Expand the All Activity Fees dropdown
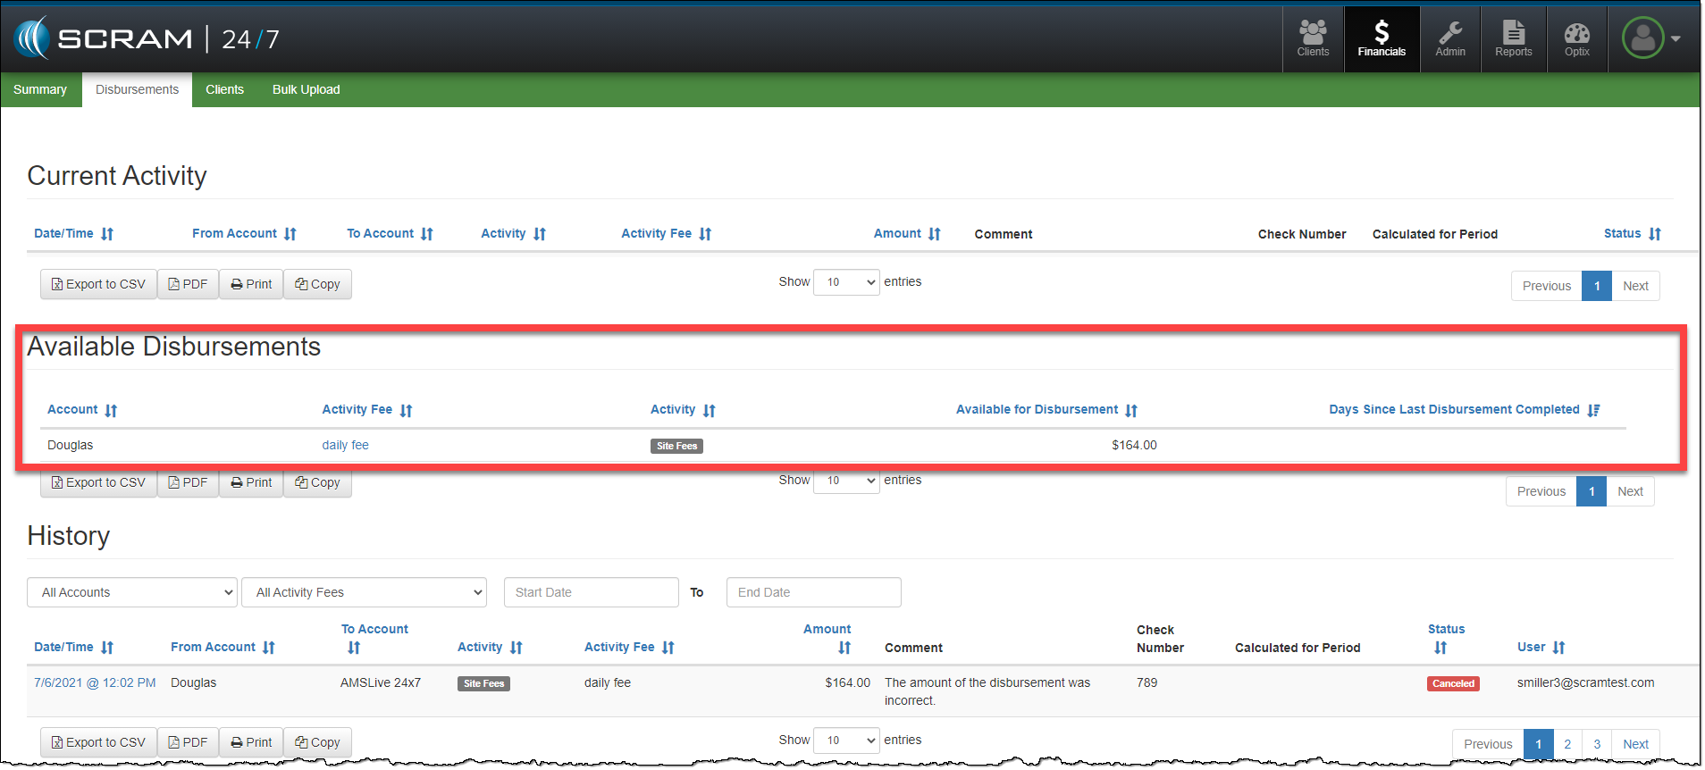The height and width of the screenshot is (770, 1705). (364, 592)
